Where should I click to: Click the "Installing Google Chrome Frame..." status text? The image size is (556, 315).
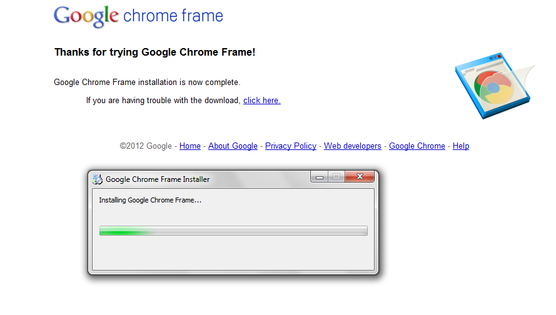[150, 201]
